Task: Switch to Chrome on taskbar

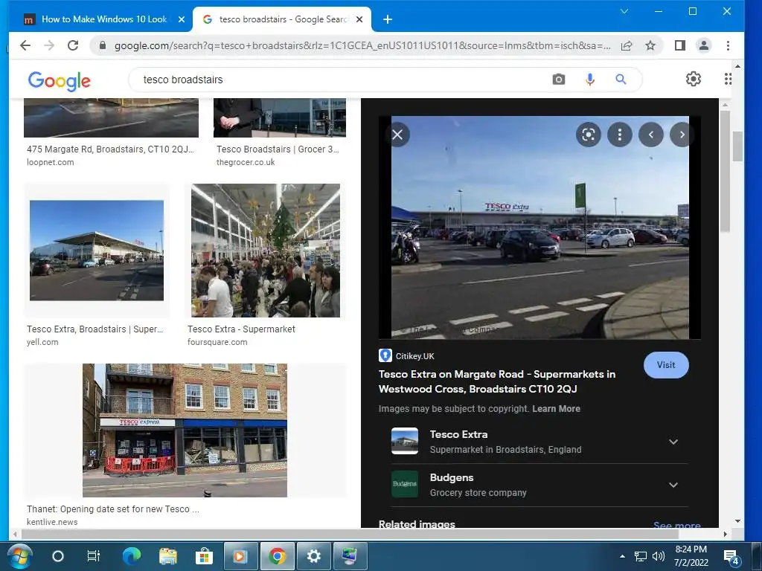Action: (x=278, y=556)
